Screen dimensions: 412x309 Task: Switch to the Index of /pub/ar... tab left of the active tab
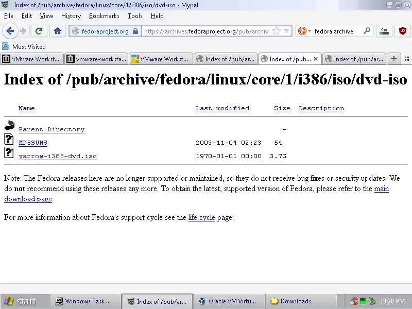pyautogui.click(x=226, y=59)
